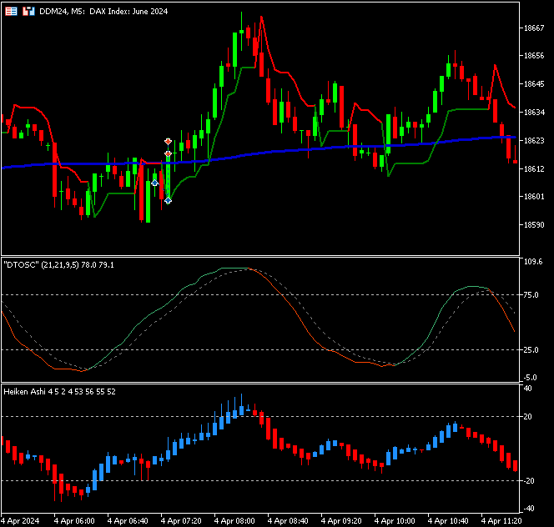Screen dimensions: 554x527
Task: Click the 18590 price scale label
Action: point(534,224)
